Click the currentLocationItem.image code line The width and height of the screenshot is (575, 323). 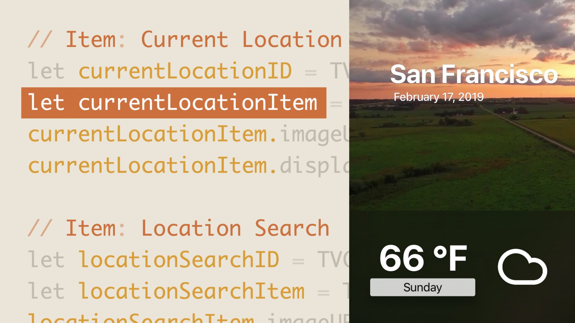click(x=189, y=134)
